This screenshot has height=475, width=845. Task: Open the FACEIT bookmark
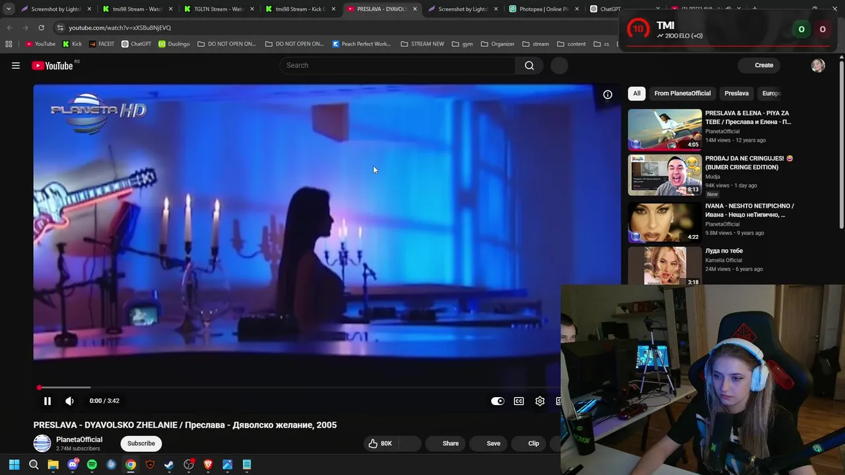click(x=101, y=44)
